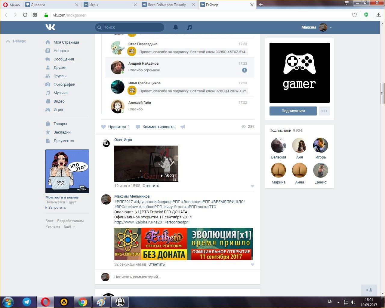Like the post via Нравится
Screen dimensions: 385x308
pos(115,127)
